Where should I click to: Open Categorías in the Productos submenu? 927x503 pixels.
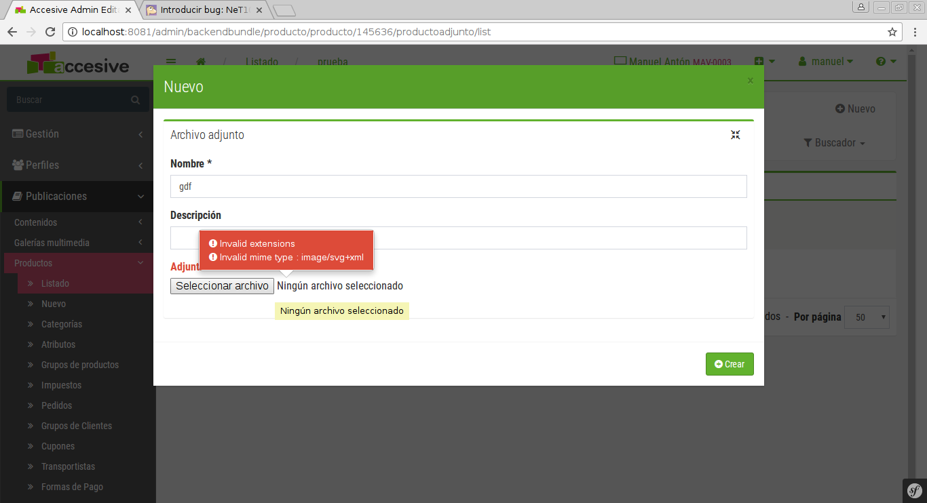point(62,324)
